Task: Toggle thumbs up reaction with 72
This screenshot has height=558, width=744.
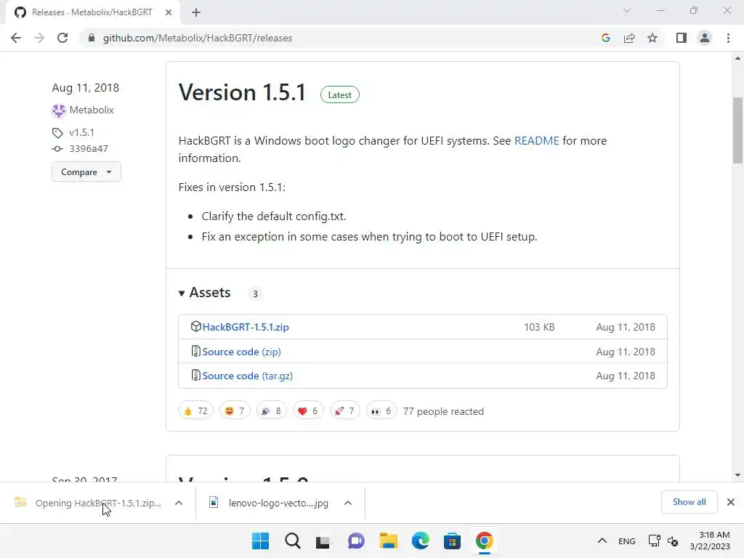Action: (x=195, y=411)
